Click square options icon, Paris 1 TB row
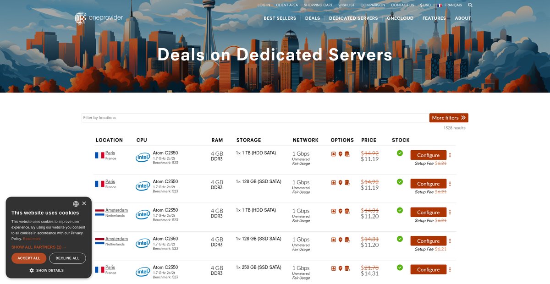Image resolution: width=550 pixels, height=284 pixels. coord(334,154)
